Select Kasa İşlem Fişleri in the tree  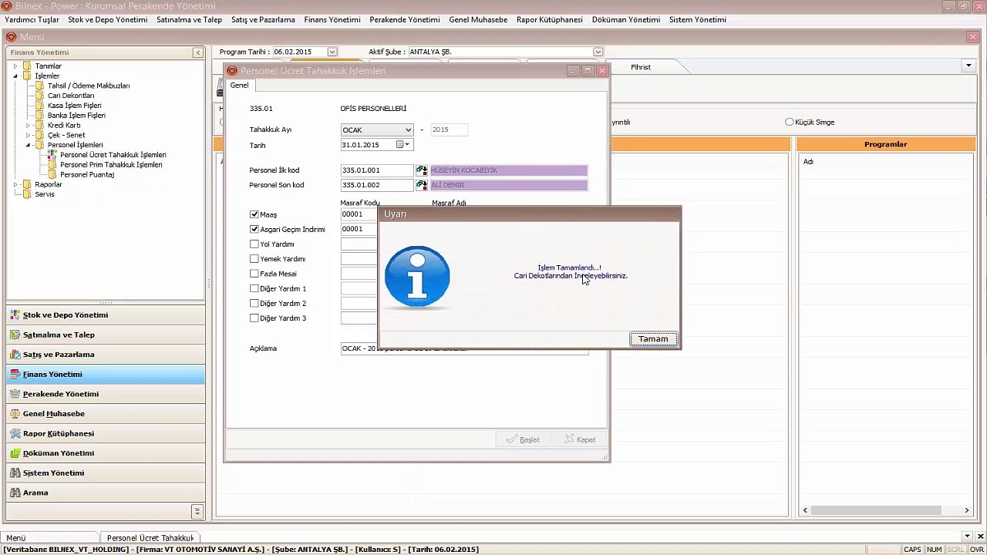(75, 106)
